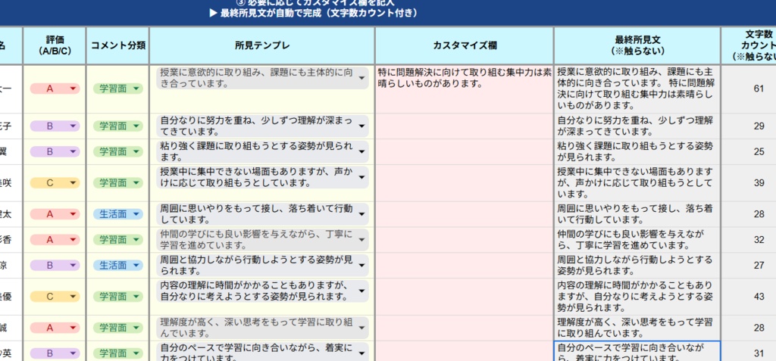The width and height of the screenshot is (776, 361).
Task: Open the 学習面 category chip in the 授業に意欲的に row
Action: pos(117,89)
